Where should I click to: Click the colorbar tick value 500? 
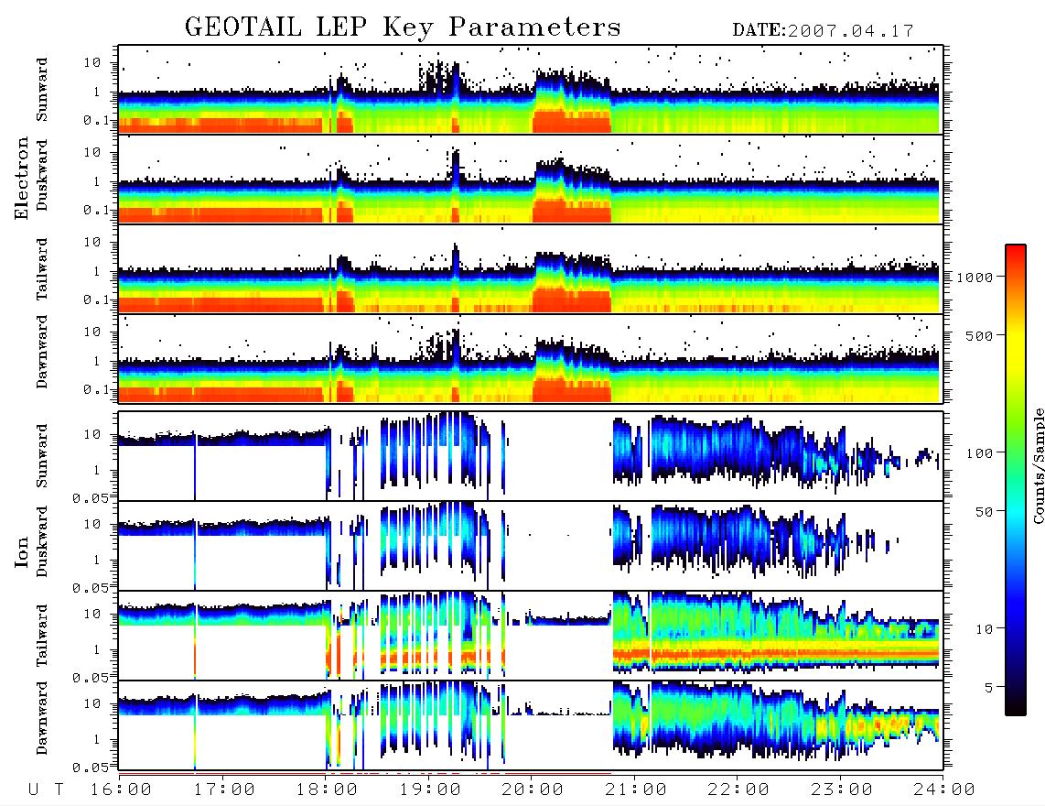(x=978, y=335)
